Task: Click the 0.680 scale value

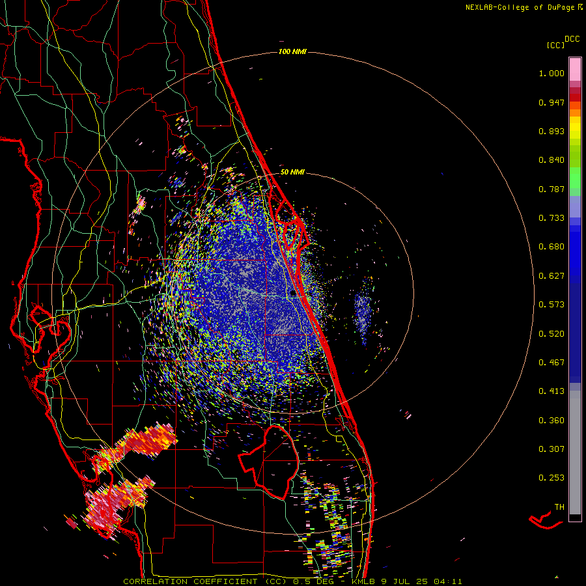Action: (551, 247)
